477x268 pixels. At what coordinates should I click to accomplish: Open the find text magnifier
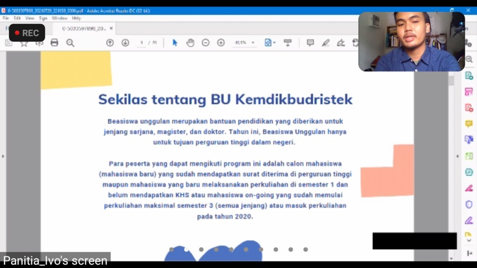pos(70,43)
